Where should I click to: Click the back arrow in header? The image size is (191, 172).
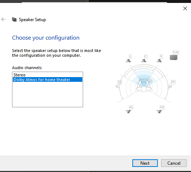tap(3, 19)
